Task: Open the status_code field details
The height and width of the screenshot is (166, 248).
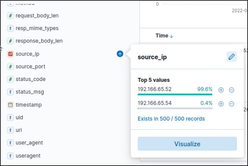Action: [x=30, y=79]
